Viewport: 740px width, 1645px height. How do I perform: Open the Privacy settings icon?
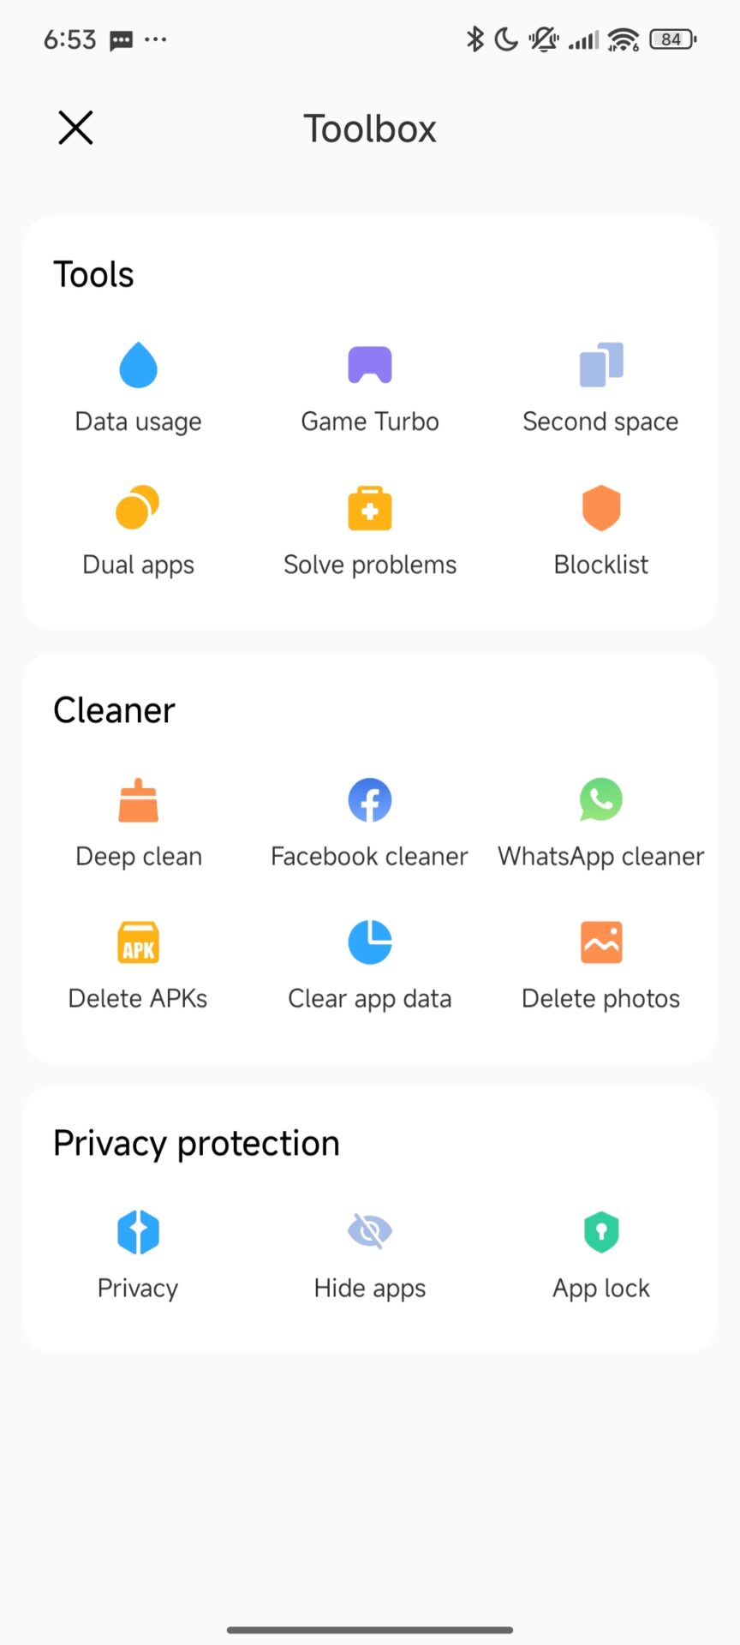(138, 1233)
